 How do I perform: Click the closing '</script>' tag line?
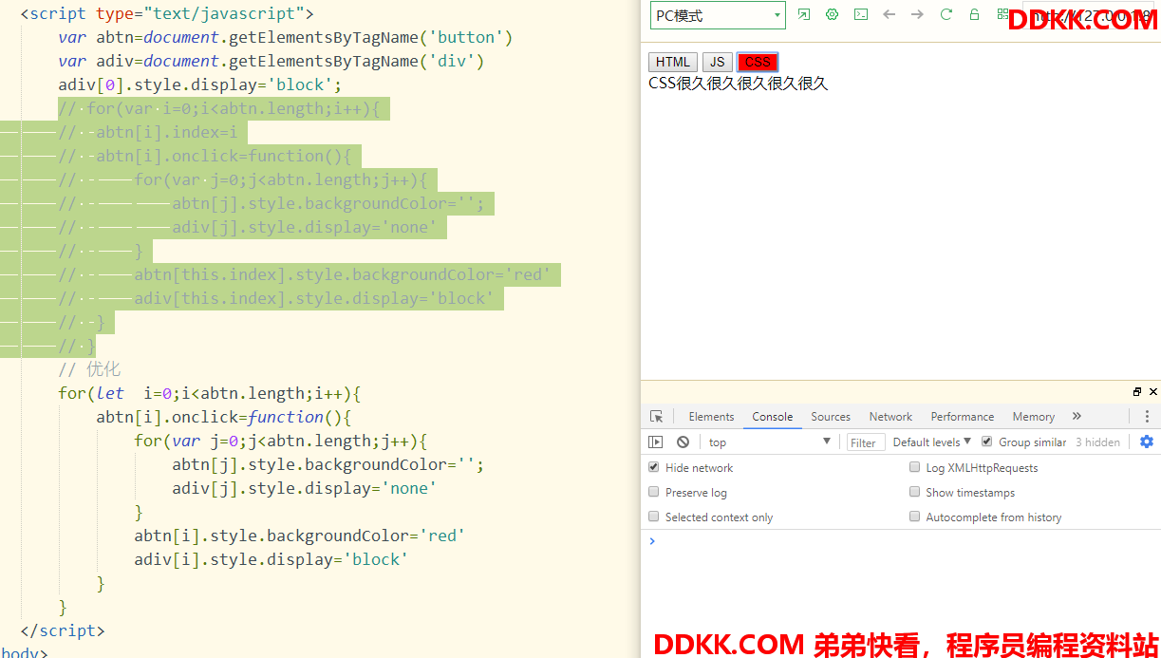point(63,630)
